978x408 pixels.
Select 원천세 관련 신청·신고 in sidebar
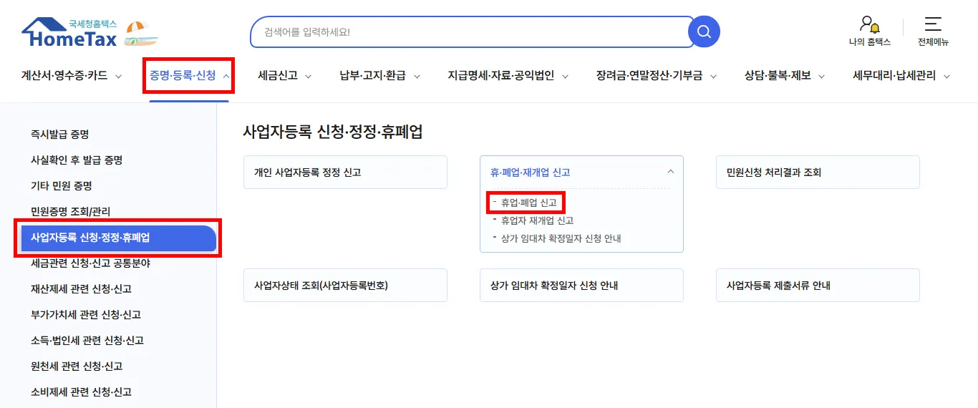(x=77, y=366)
